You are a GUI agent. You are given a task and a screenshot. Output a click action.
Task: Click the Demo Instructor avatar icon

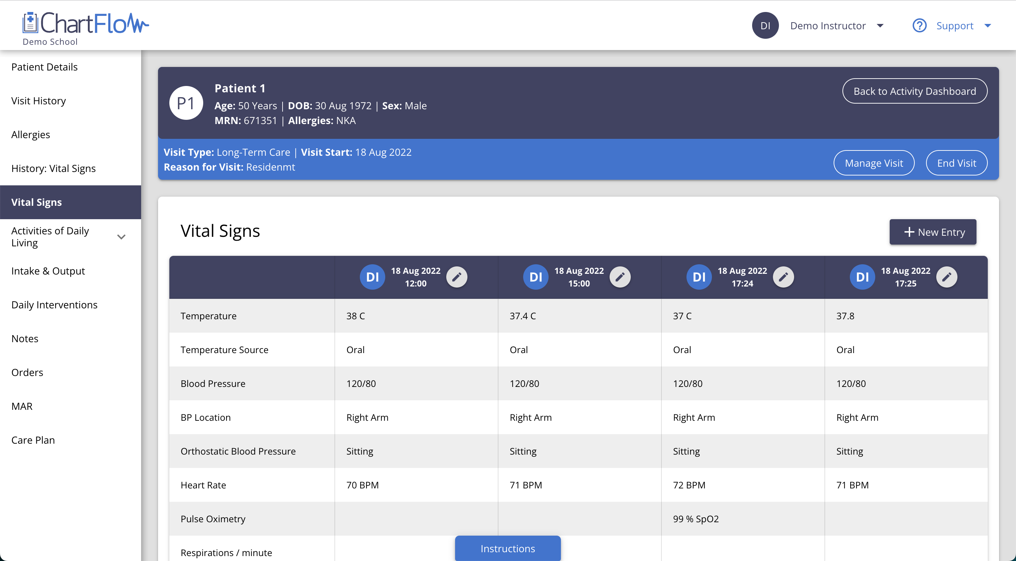pyautogui.click(x=766, y=26)
